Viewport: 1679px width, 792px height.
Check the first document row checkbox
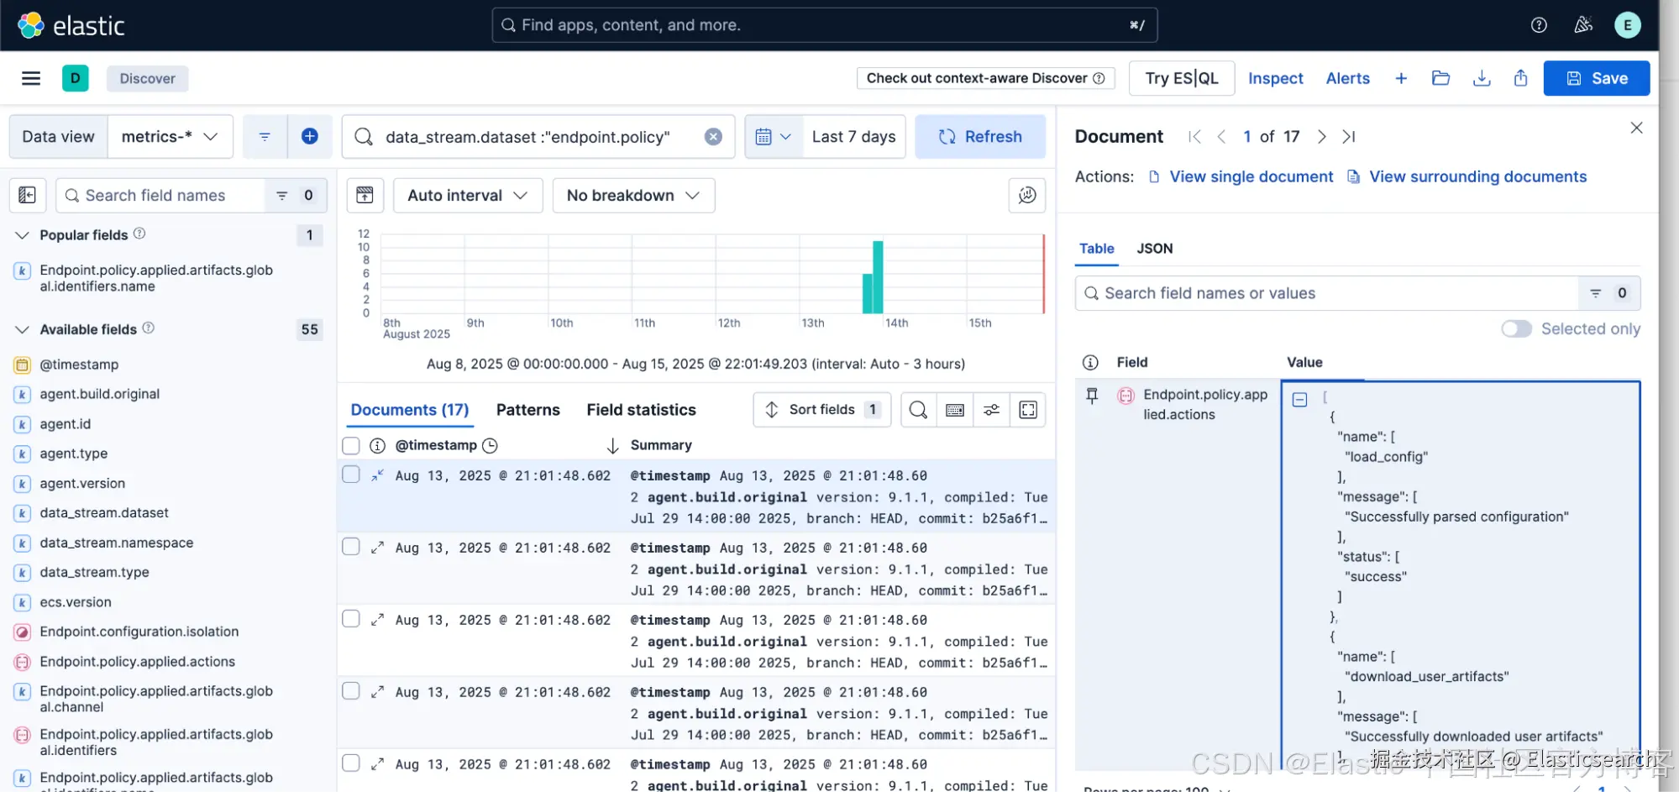tap(351, 475)
